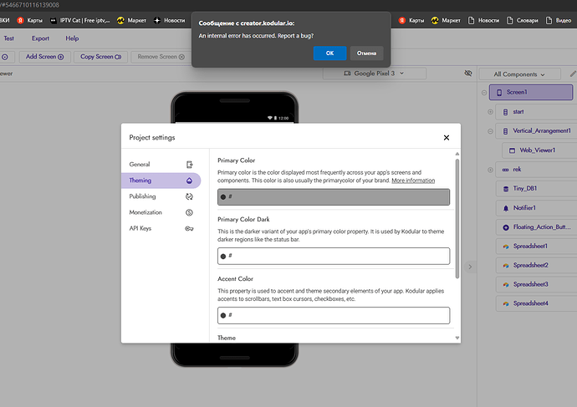Click the Primary Color Dark swatch dot
This screenshot has height=407, width=577.
pyautogui.click(x=223, y=257)
